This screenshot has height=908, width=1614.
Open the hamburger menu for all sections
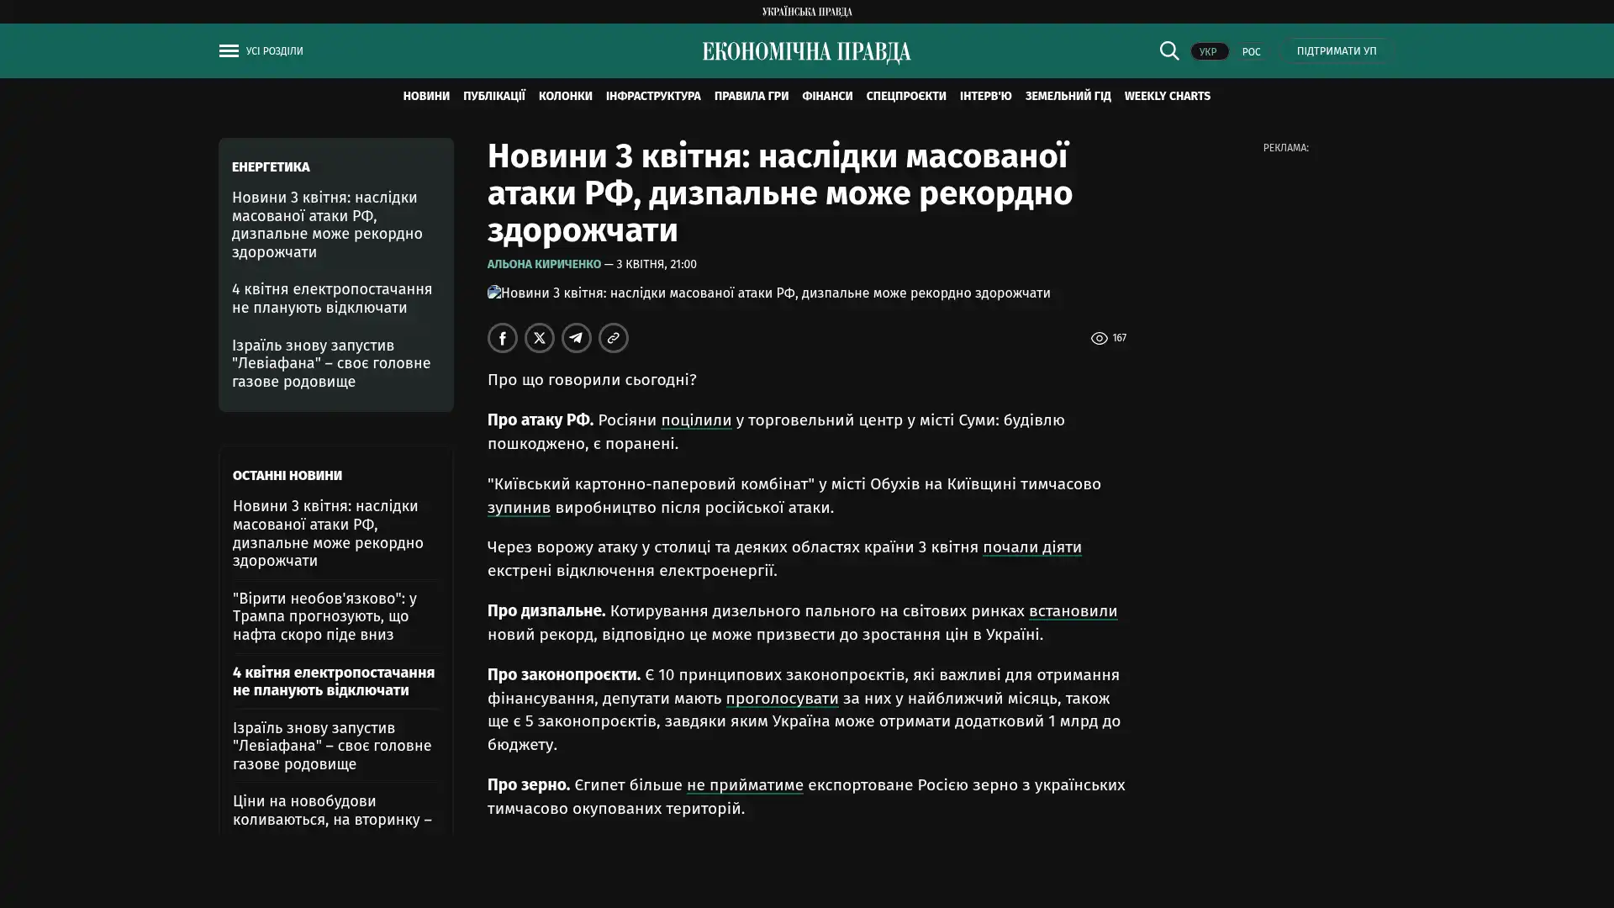click(229, 51)
